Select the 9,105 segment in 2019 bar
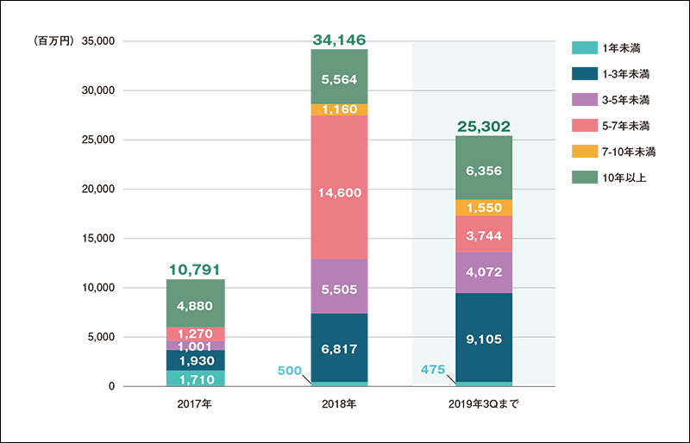The image size is (690, 443). [x=484, y=339]
